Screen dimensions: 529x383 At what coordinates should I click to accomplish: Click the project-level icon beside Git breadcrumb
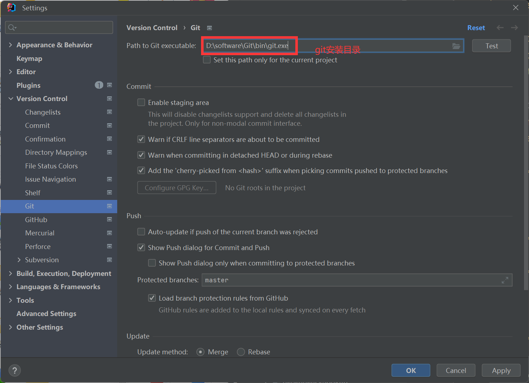[210, 28]
